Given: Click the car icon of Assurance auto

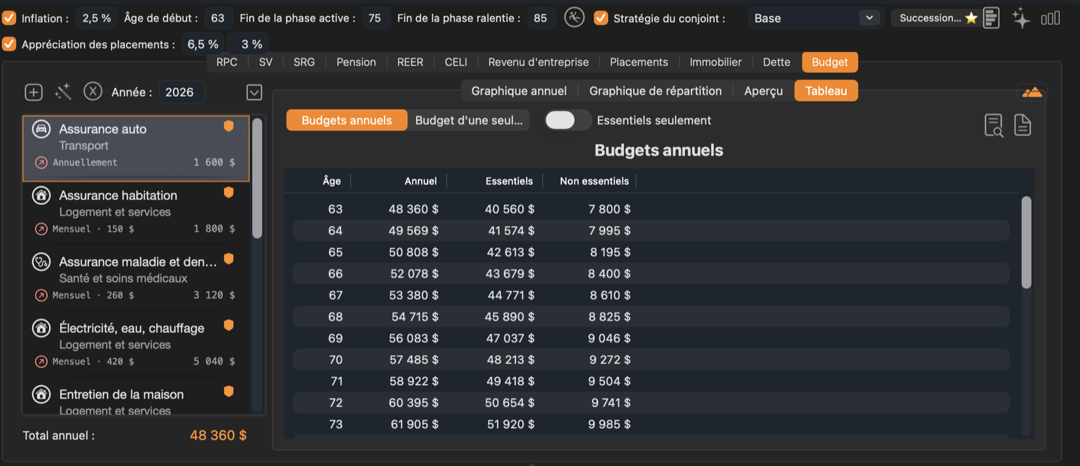Looking at the screenshot, I should point(41,129).
